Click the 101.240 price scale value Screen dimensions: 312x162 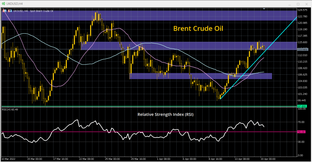coord(303,94)
